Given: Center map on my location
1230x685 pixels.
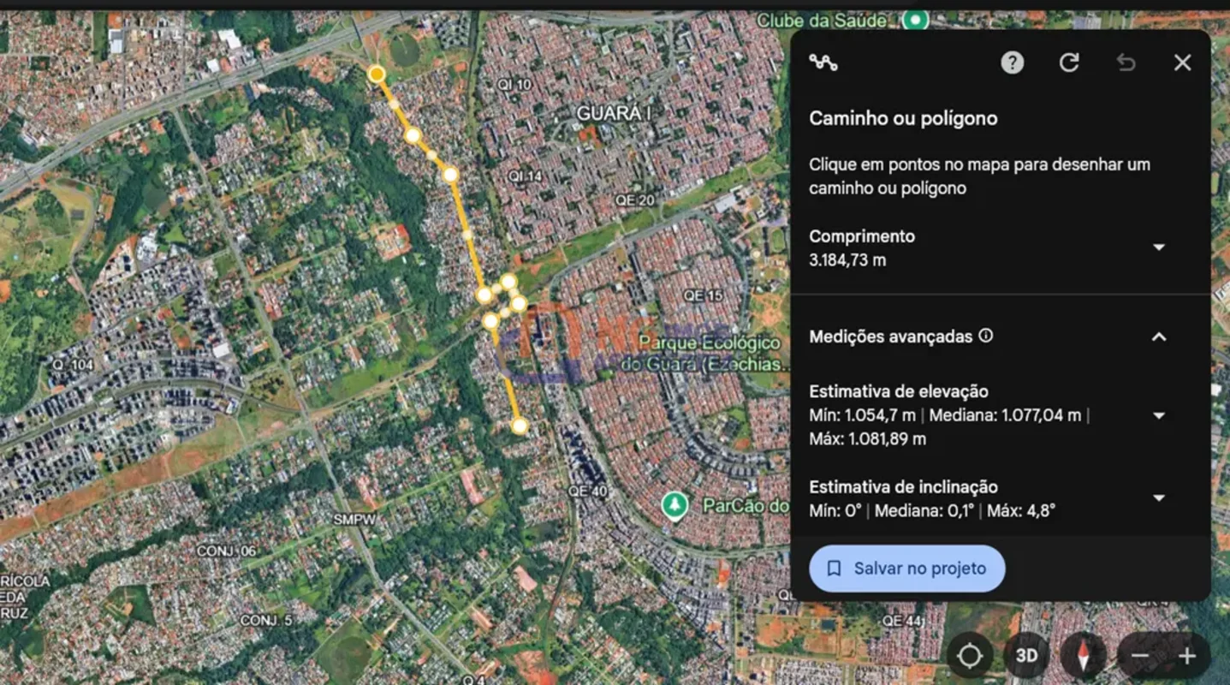Looking at the screenshot, I should click(969, 656).
